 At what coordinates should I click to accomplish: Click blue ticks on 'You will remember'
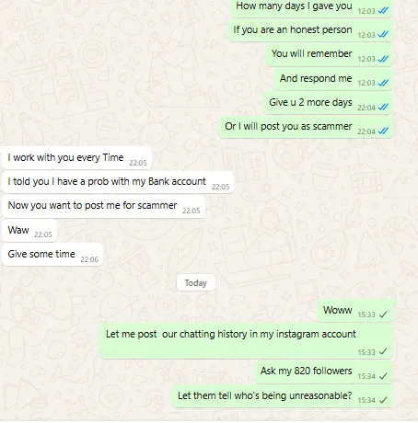click(x=383, y=59)
